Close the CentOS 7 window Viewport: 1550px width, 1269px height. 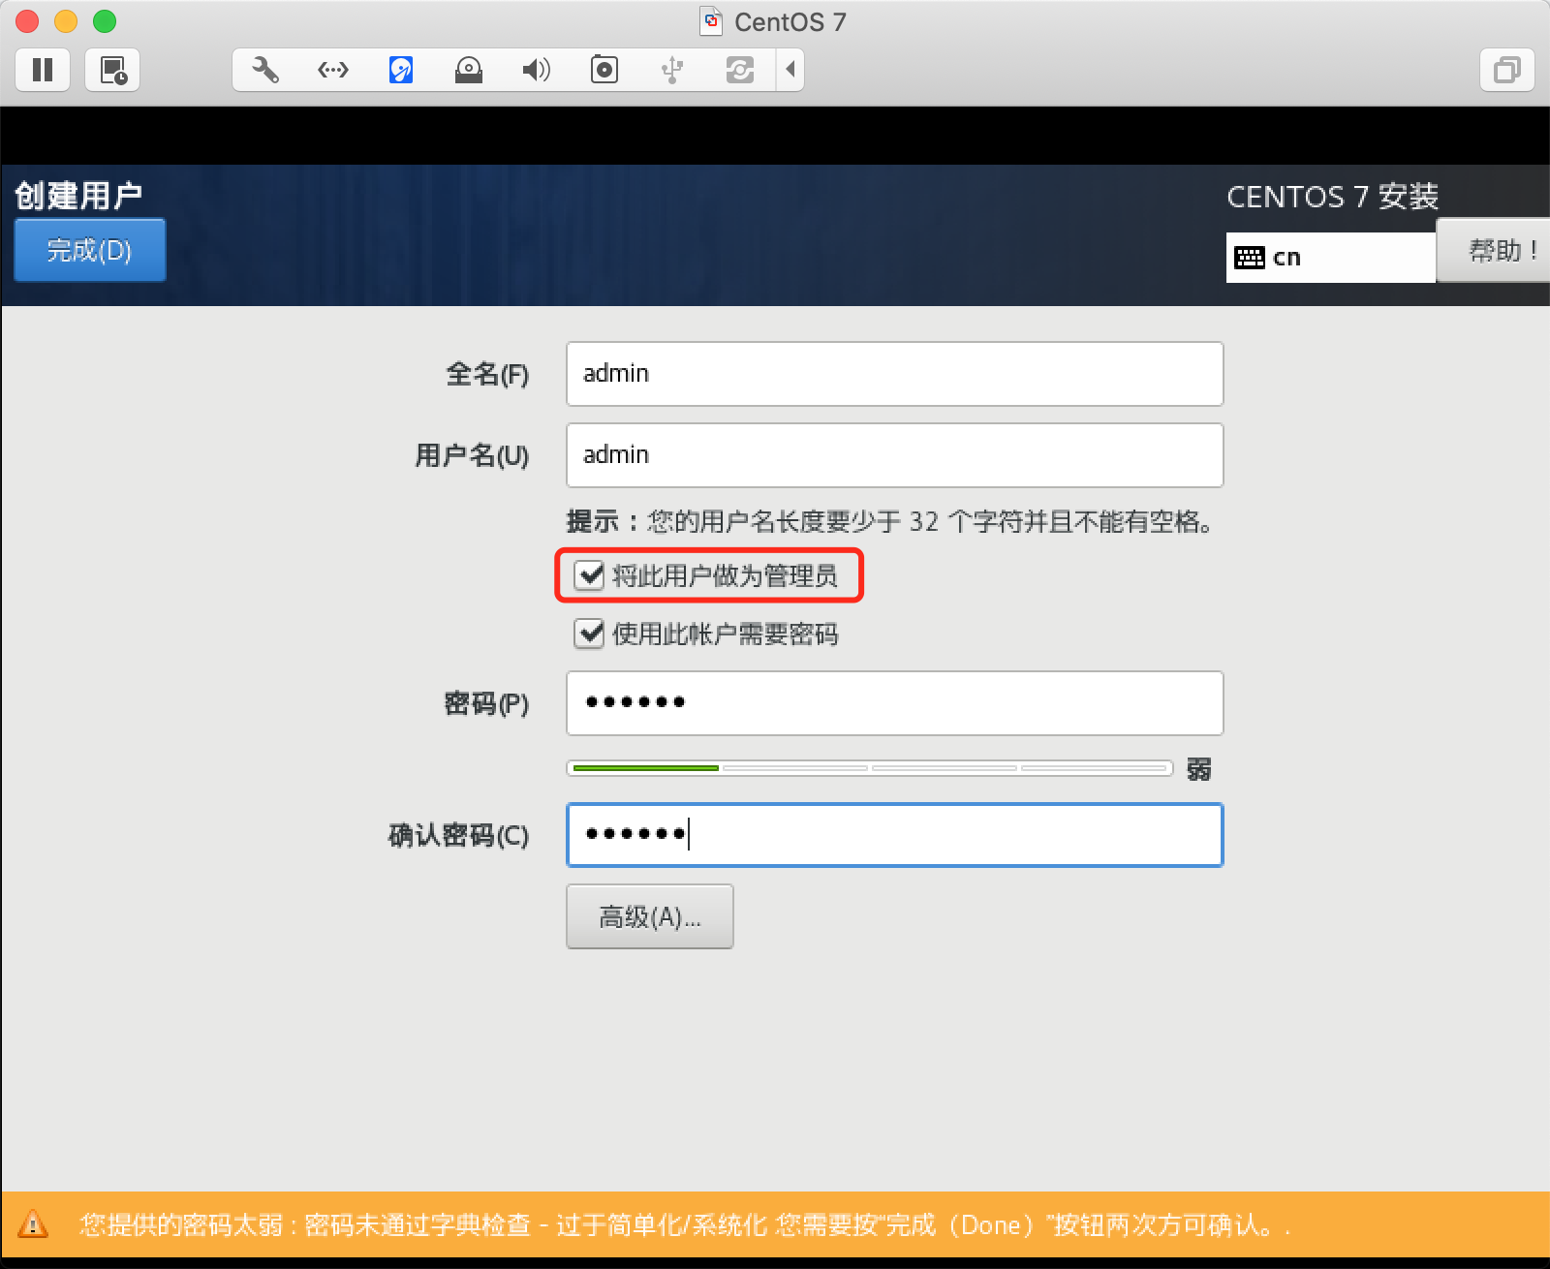(27, 20)
